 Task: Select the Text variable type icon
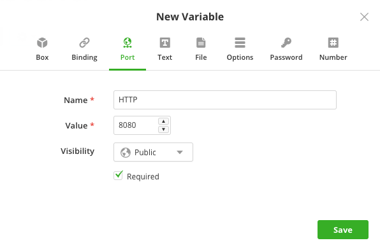(x=164, y=43)
